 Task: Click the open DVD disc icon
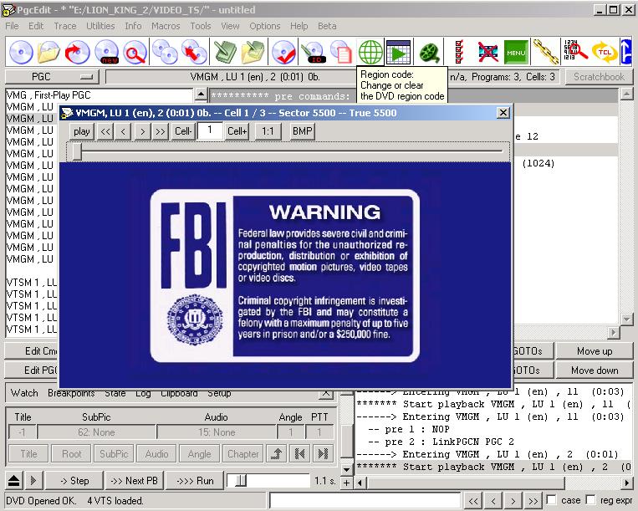click(x=20, y=52)
